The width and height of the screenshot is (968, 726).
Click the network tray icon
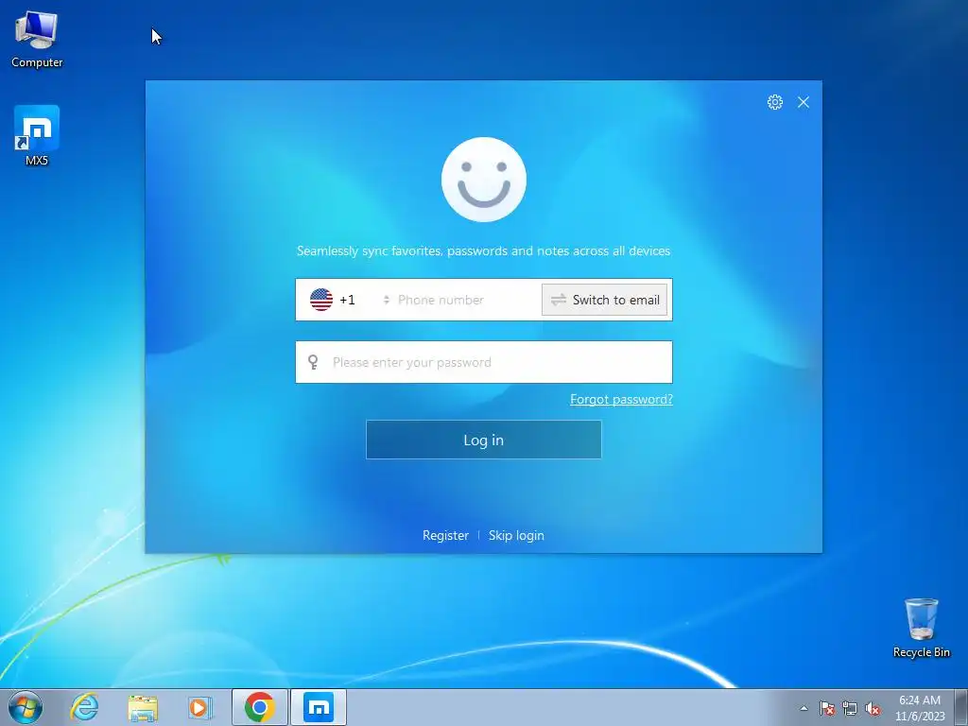(850, 708)
